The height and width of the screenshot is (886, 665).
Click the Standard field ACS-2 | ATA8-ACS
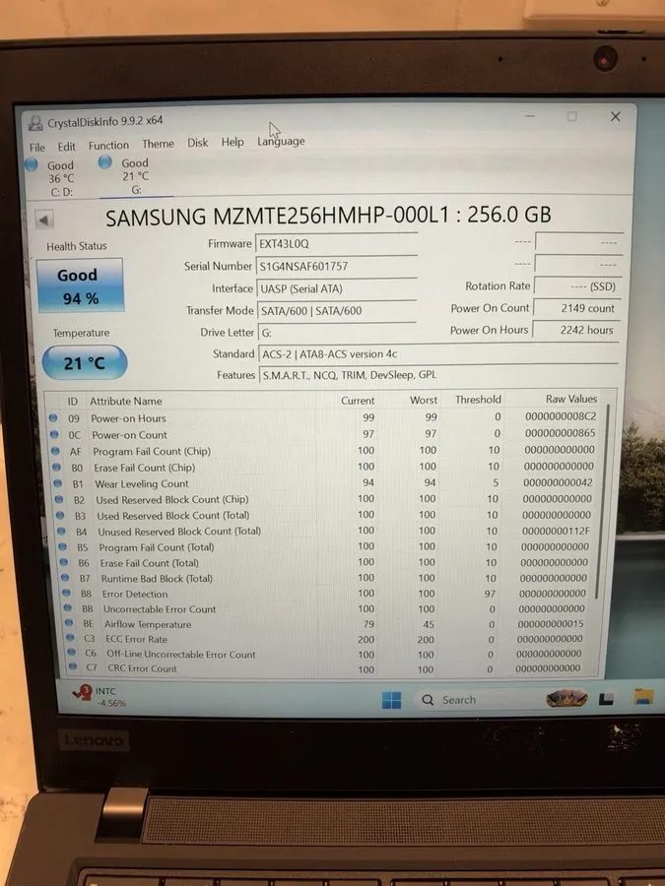point(437,353)
